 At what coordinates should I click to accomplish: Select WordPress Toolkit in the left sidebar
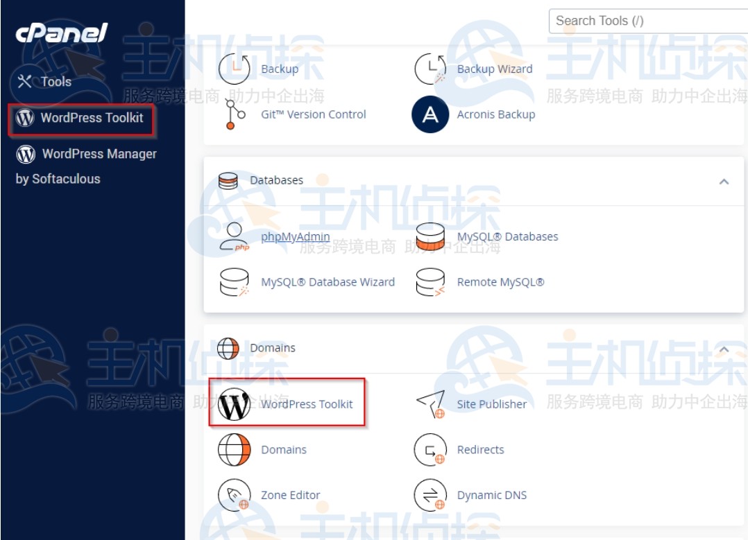81,119
